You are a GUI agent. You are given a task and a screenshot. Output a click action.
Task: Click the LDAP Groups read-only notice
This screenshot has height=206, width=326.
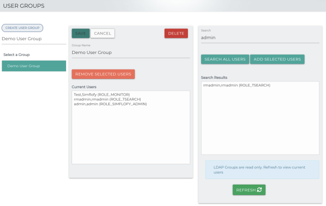pyautogui.click(x=263, y=169)
